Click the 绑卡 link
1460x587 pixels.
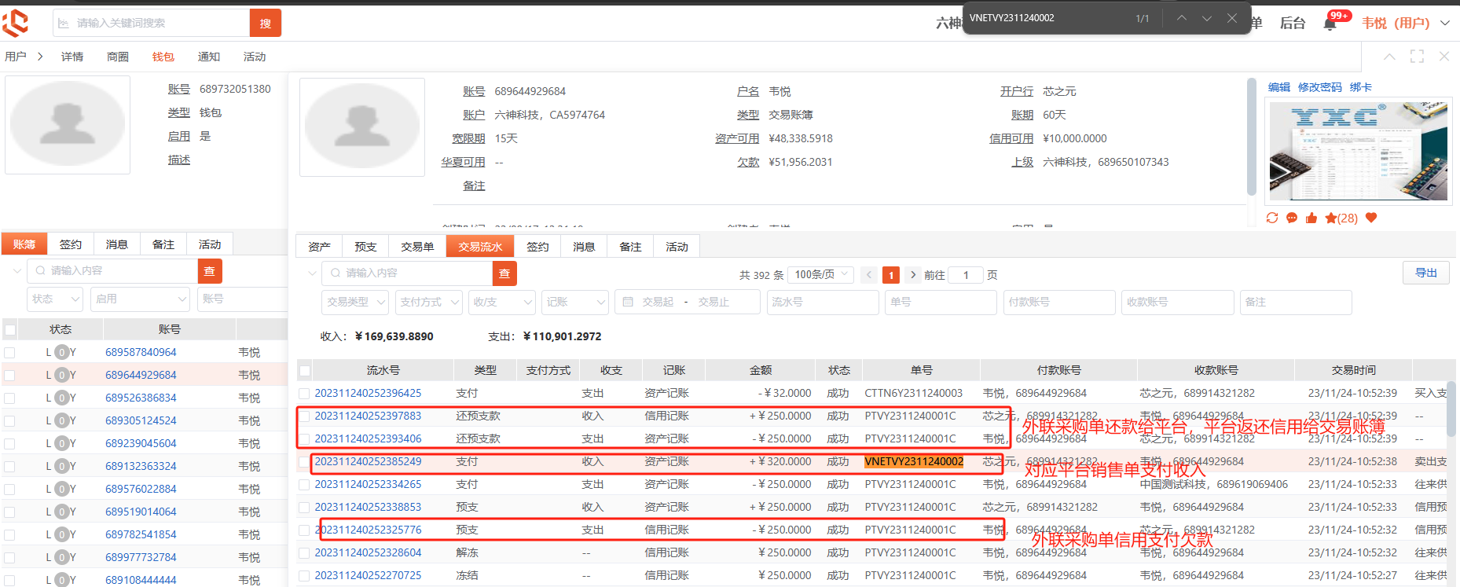[x=1361, y=87]
